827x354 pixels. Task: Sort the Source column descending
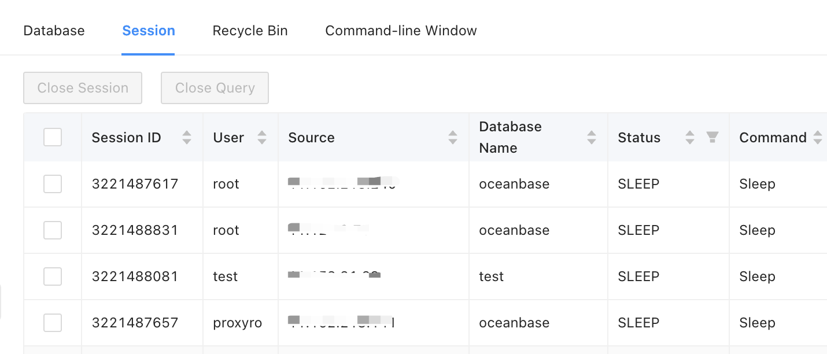(x=453, y=141)
